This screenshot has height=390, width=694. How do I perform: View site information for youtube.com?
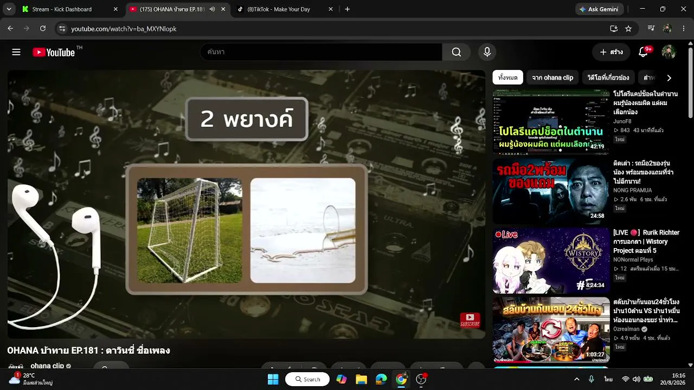point(62,29)
